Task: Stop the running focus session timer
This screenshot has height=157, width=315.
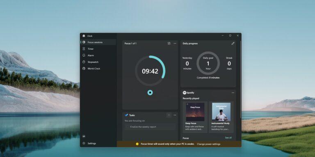Action: [150, 92]
